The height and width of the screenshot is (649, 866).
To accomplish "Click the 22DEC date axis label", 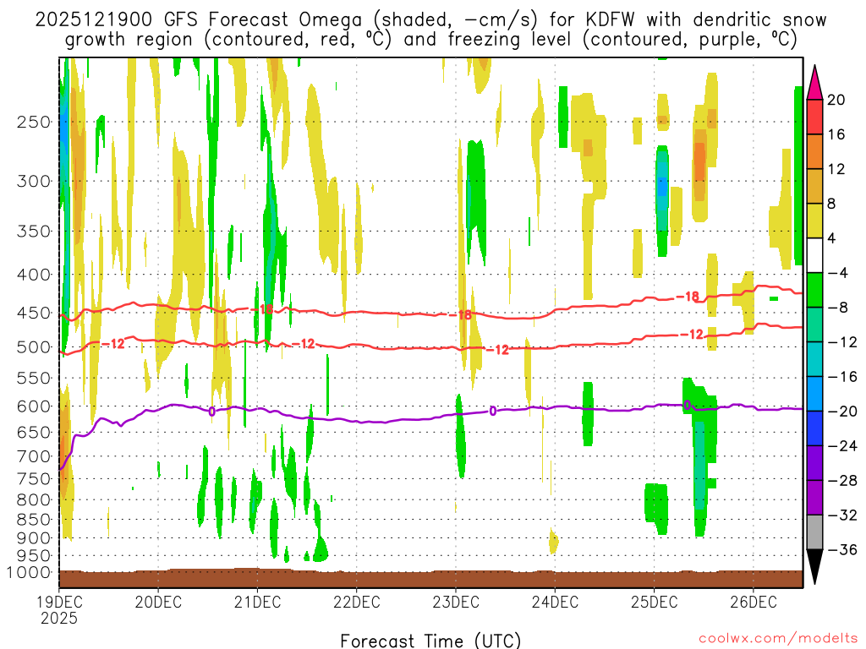I will 357,602.
